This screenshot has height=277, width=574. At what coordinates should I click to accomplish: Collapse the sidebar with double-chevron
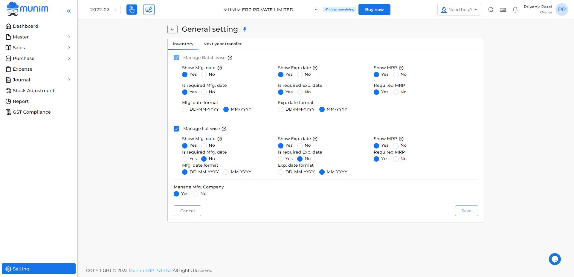69,11
